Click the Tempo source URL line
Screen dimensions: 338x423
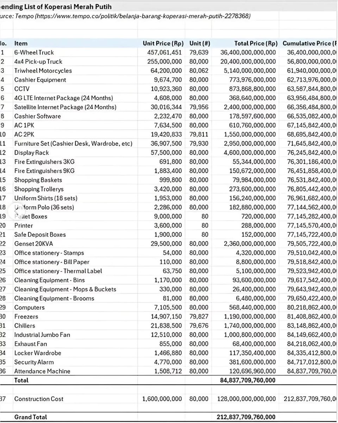tap(125, 16)
